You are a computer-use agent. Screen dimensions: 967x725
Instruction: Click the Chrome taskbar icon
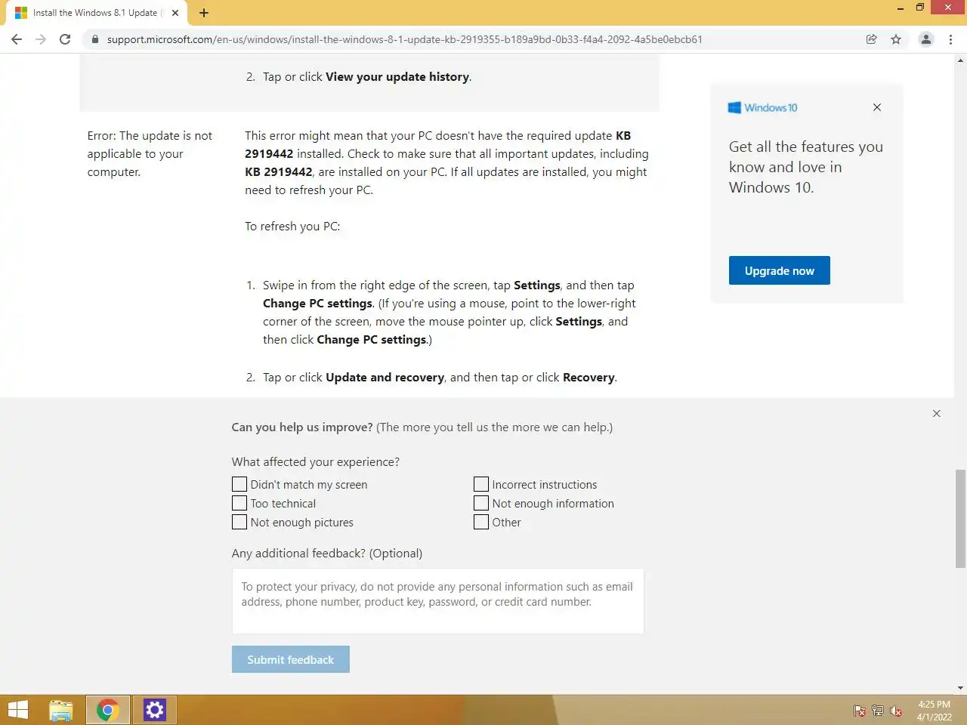pyautogui.click(x=107, y=710)
